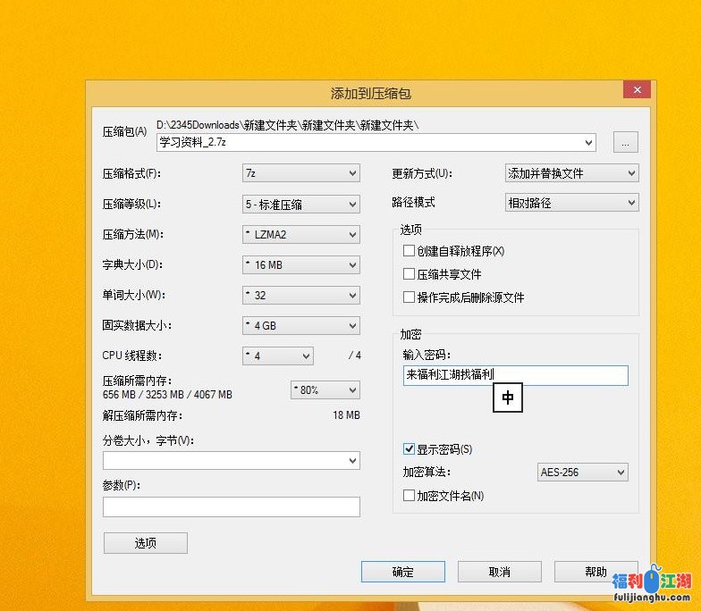Open the CPU thread count dropdown
This screenshot has height=611, width=701.
(278, 356)
